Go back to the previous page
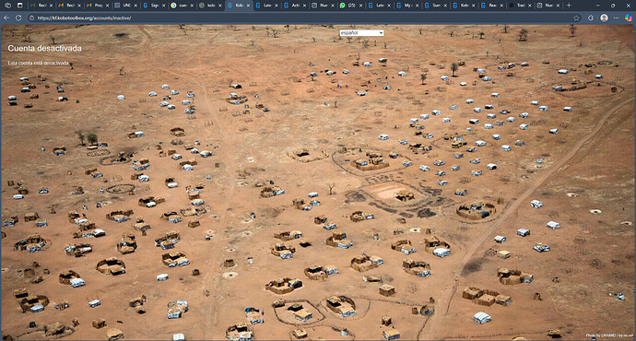The width and height of the screenshot is (636, 341). coord(6,18)
